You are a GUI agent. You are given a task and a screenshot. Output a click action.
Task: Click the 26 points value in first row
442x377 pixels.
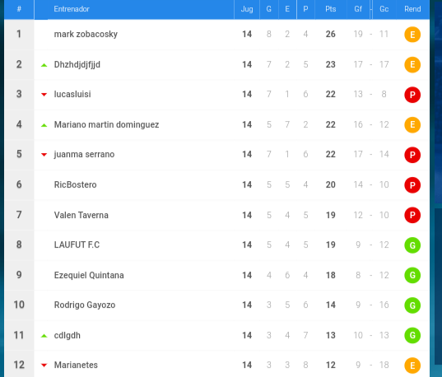(x=330, y=34)
